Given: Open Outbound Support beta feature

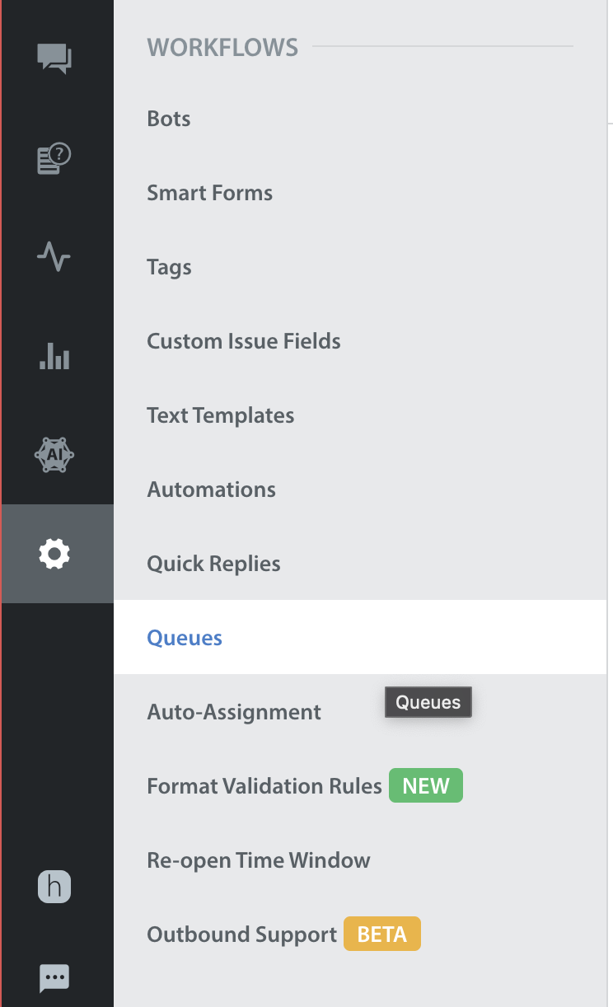Looking at the screenshot, I should pos(242,934).
